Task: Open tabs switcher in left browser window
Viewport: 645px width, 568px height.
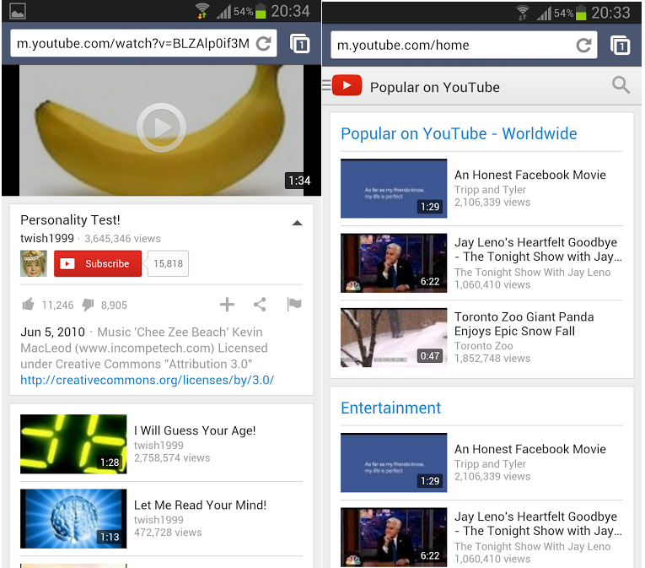Action: [x=300, y=44]
